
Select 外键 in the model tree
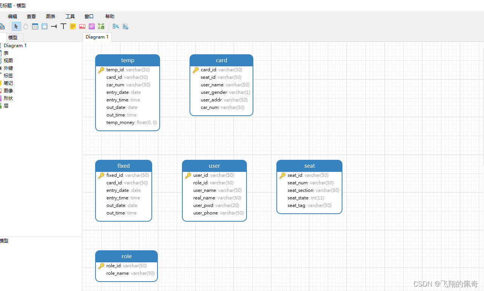point(8,68)
